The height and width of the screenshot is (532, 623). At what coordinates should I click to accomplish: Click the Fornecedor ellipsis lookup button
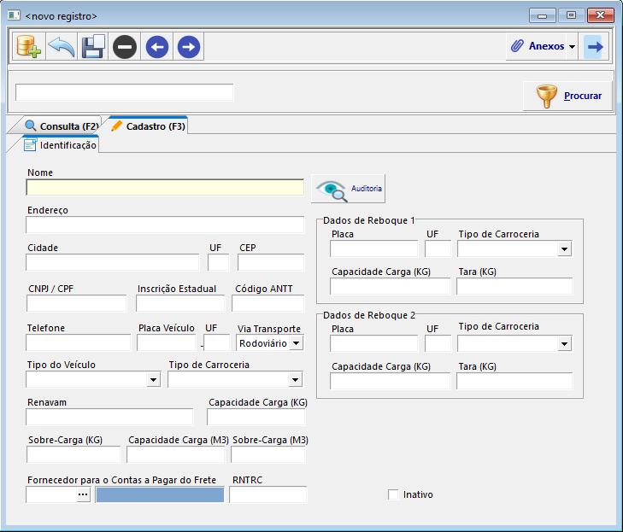83,494
